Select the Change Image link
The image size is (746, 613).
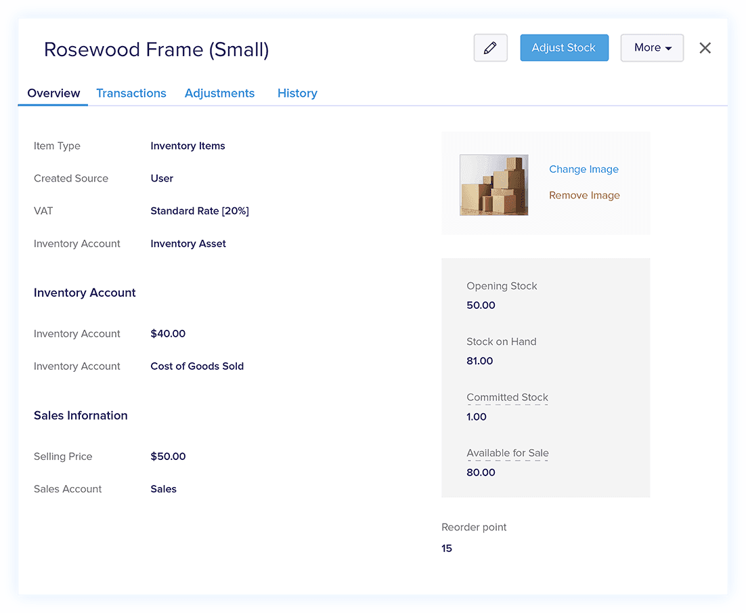[x=584, y=169]
